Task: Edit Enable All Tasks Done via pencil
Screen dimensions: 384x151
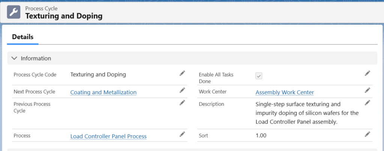Action: tap(367, 73)
